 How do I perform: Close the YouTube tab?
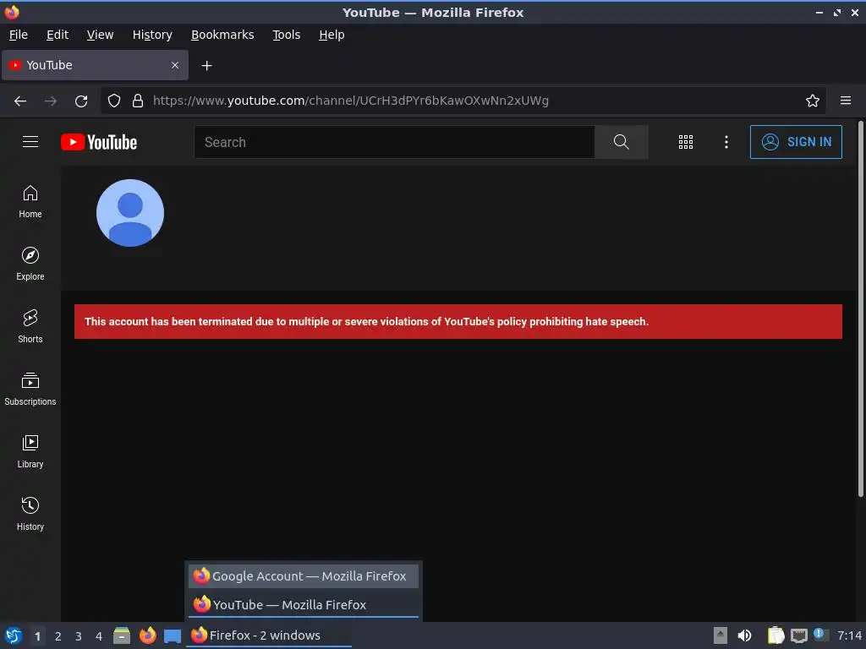175,65
